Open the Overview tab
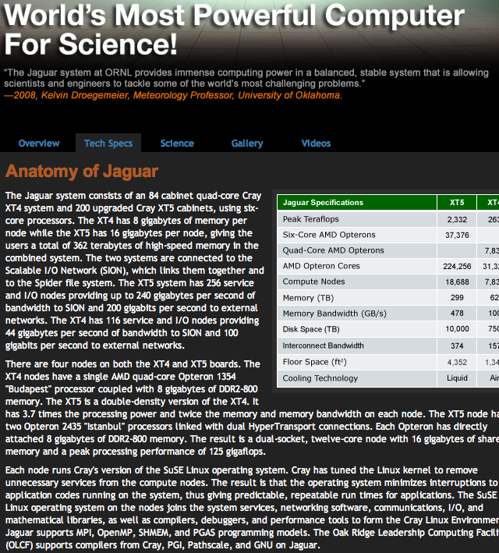The image size is (499, 553). (39, 144)
